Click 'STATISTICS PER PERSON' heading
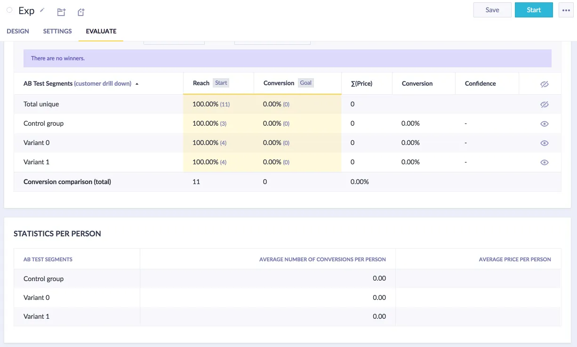The image size is (577, 347). (57, 234)
